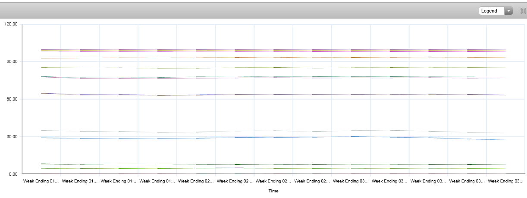Click the 90.00 y-axis label
527x198 pixels.
11,62
